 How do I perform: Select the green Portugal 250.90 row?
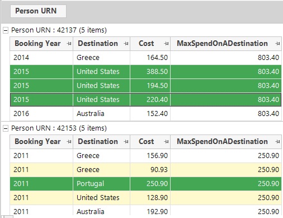(145, 184)
